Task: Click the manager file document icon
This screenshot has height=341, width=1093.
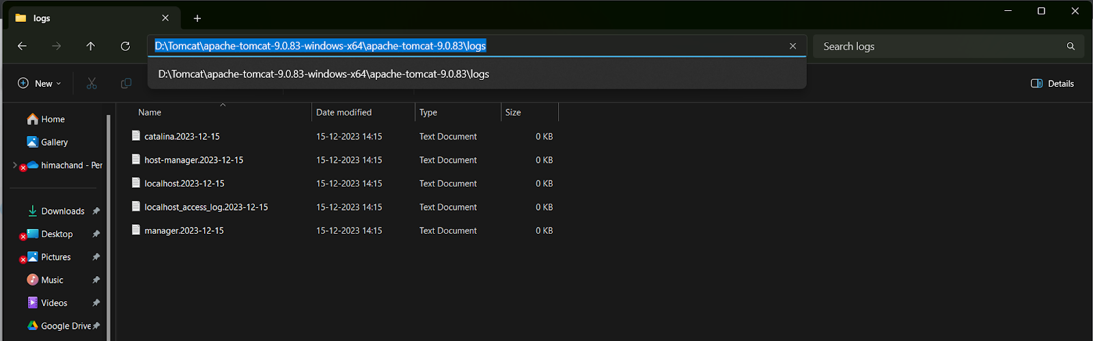Action: (136, 230)
